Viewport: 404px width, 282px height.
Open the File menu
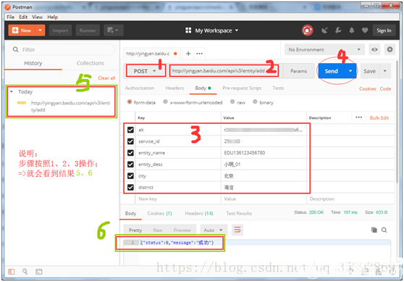coord(11,17)
